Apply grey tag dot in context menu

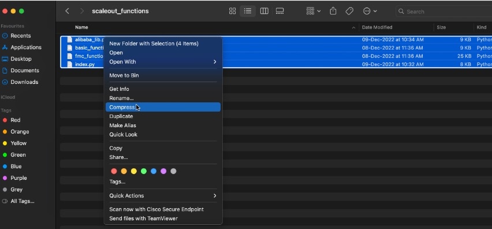pyautogui.click(x=173, y=171)
